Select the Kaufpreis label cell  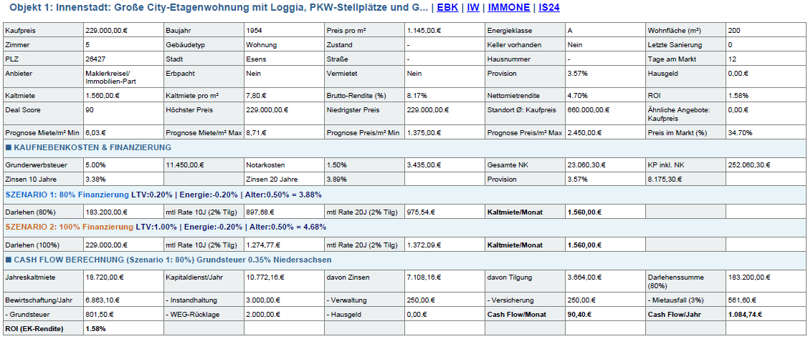click(x=22, y=31)
